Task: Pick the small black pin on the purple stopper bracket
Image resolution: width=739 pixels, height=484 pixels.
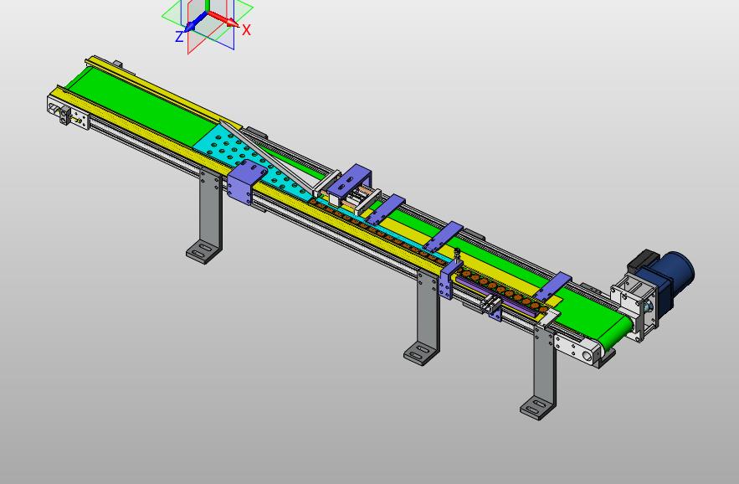Action: click(457, 255)
